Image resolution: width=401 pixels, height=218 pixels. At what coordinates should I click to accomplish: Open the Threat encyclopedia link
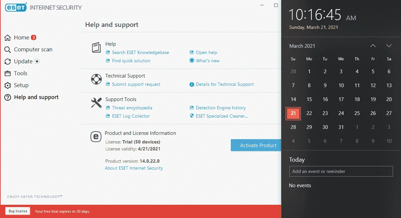(x=132, y=108)
